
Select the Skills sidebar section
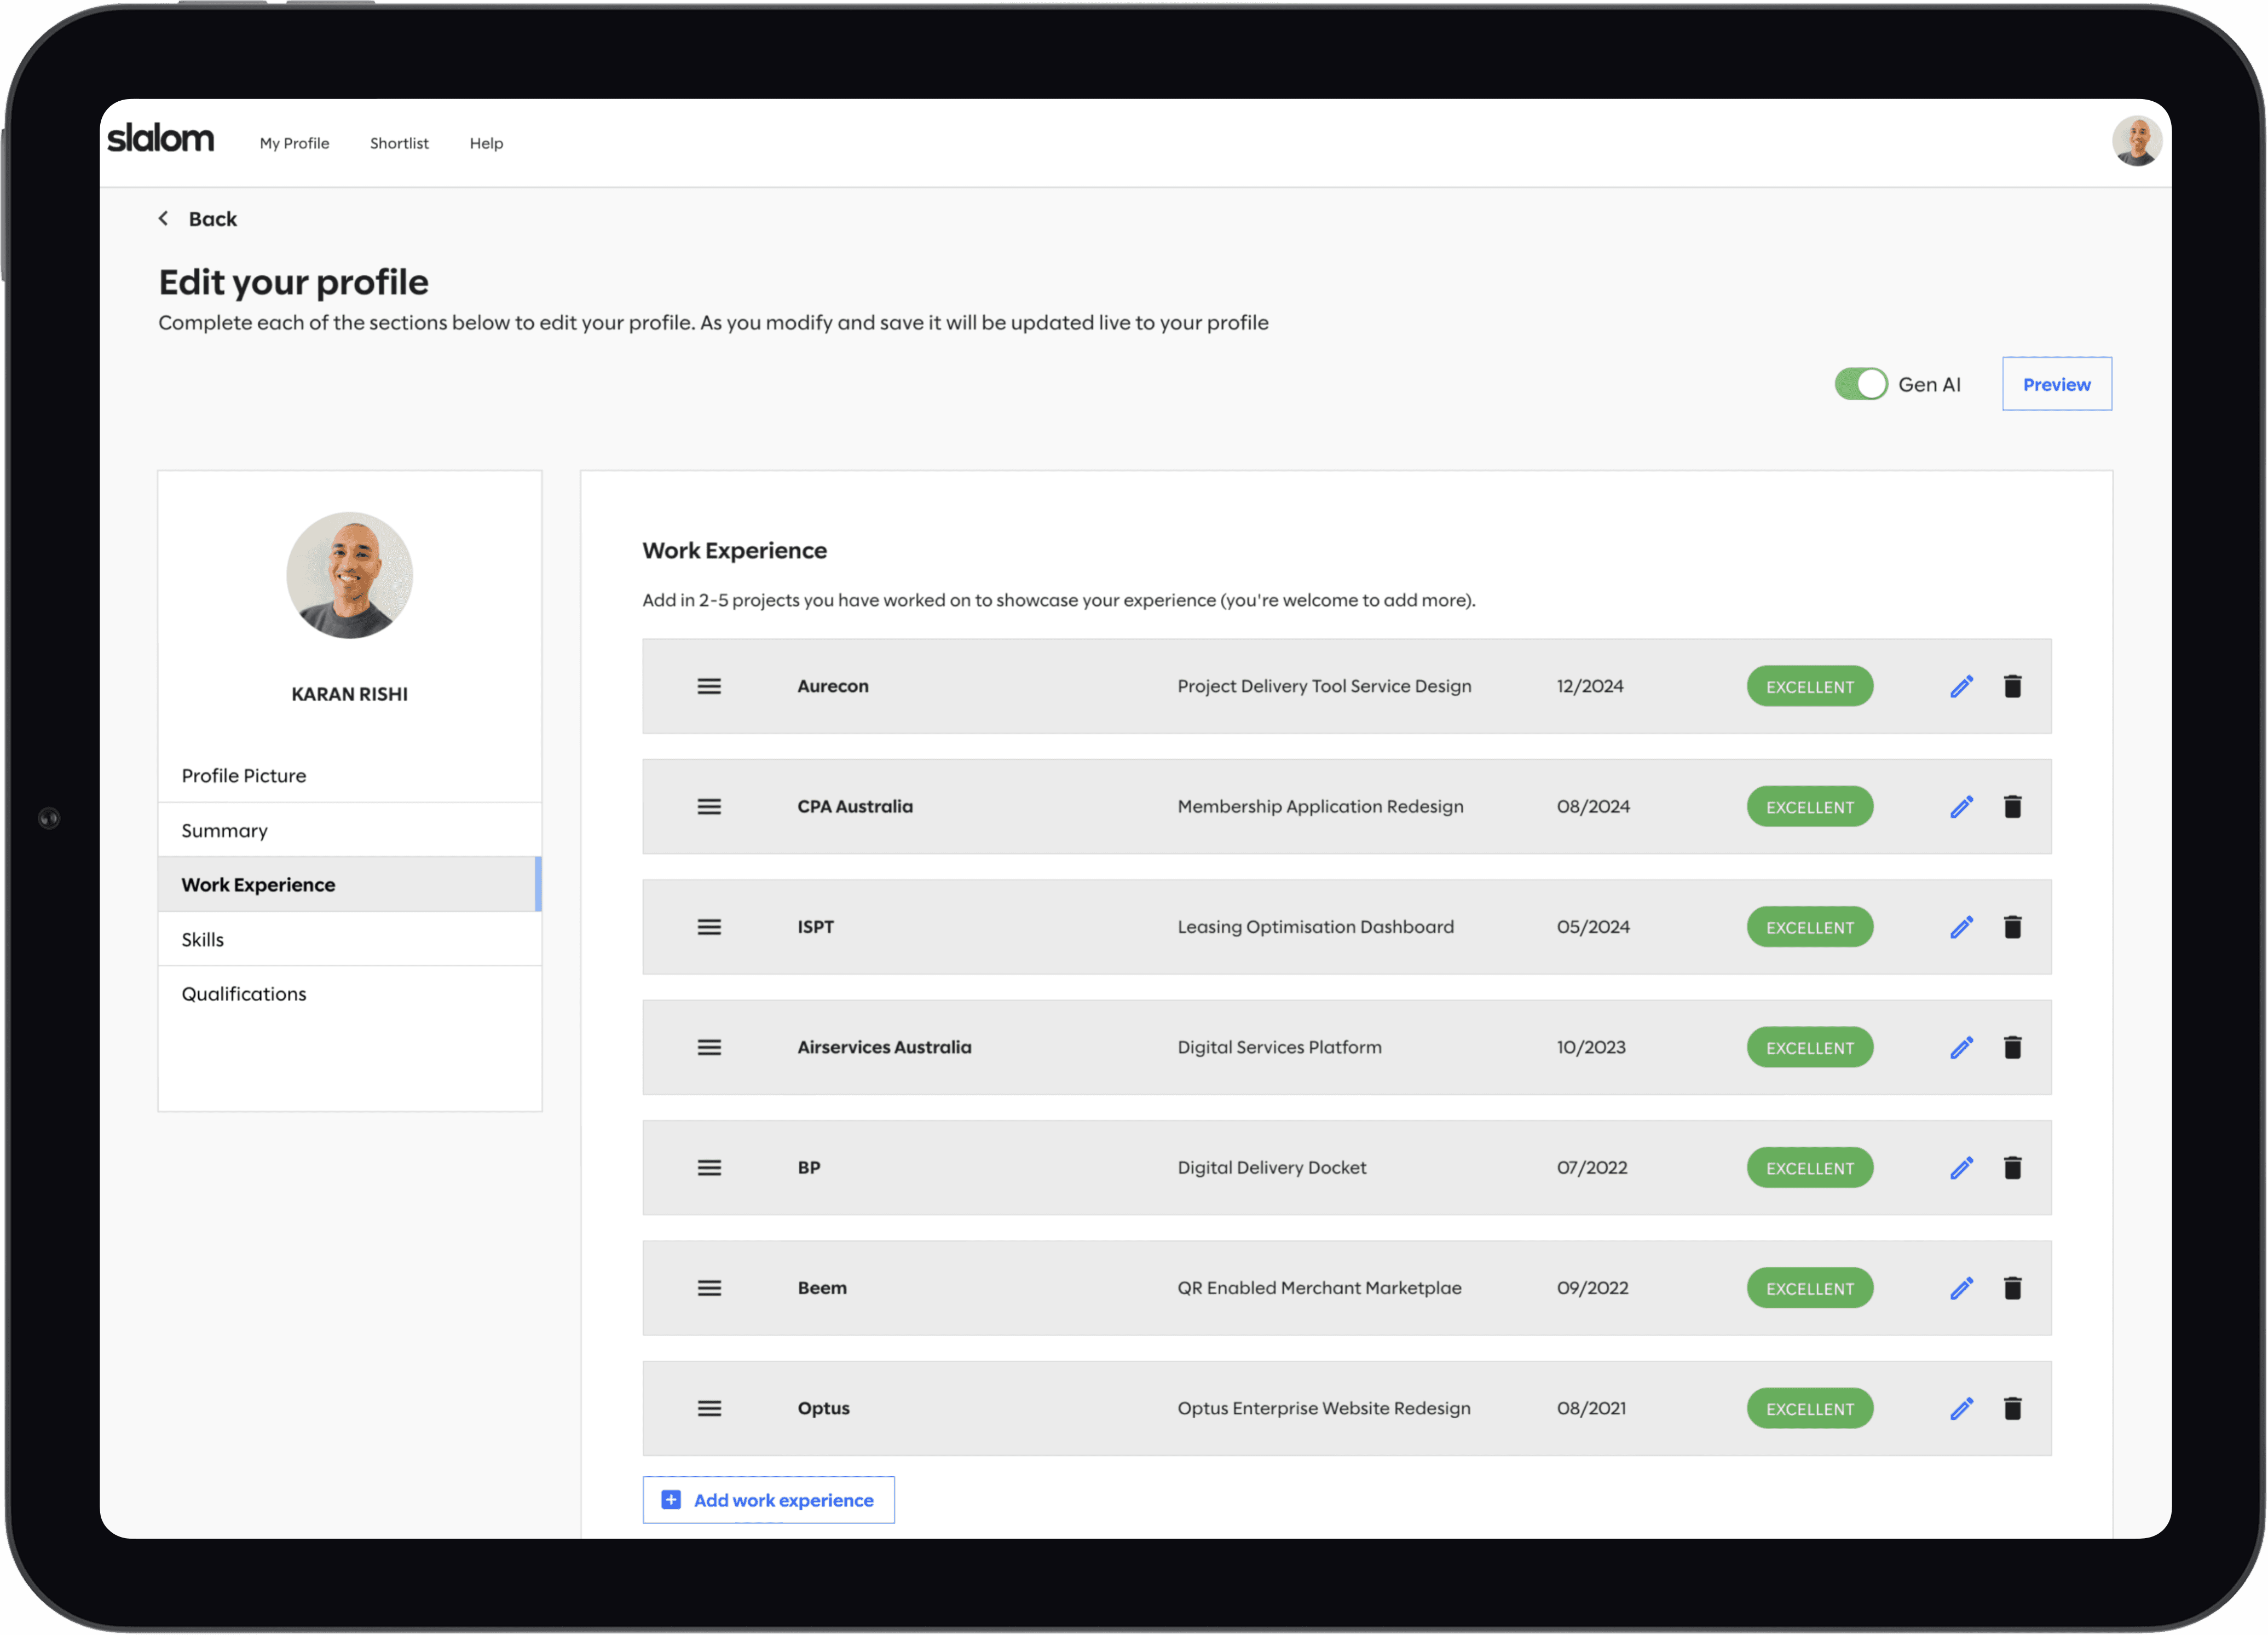pyautogui.click(x=203, y=939)
